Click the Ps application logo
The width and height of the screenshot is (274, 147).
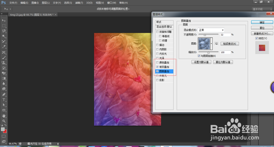4,3
